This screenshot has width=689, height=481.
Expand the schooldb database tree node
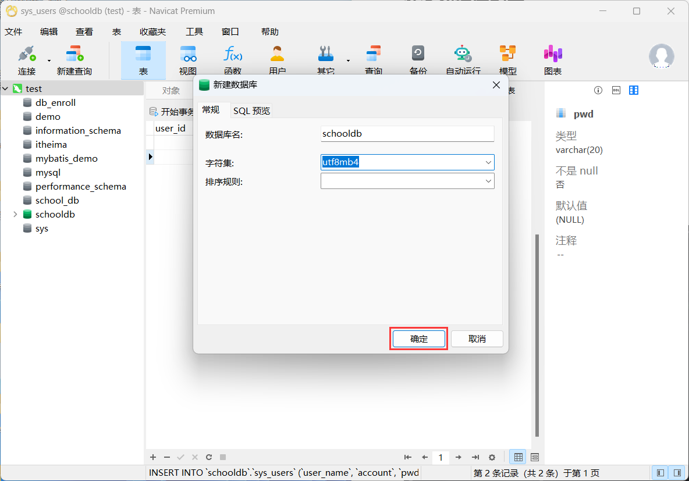pos(15,214)
